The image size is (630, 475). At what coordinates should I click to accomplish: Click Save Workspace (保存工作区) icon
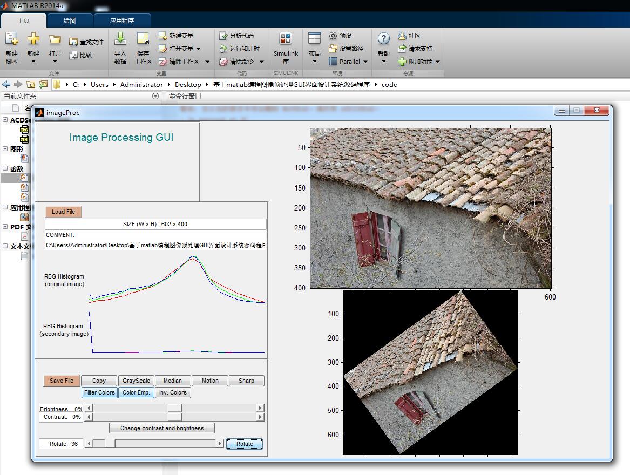point(143,38)
